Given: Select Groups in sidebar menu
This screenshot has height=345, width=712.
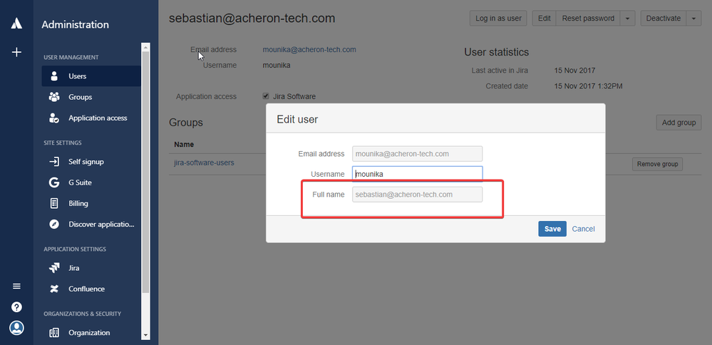Looking at the screenshot, I should [x=91, y=97].
